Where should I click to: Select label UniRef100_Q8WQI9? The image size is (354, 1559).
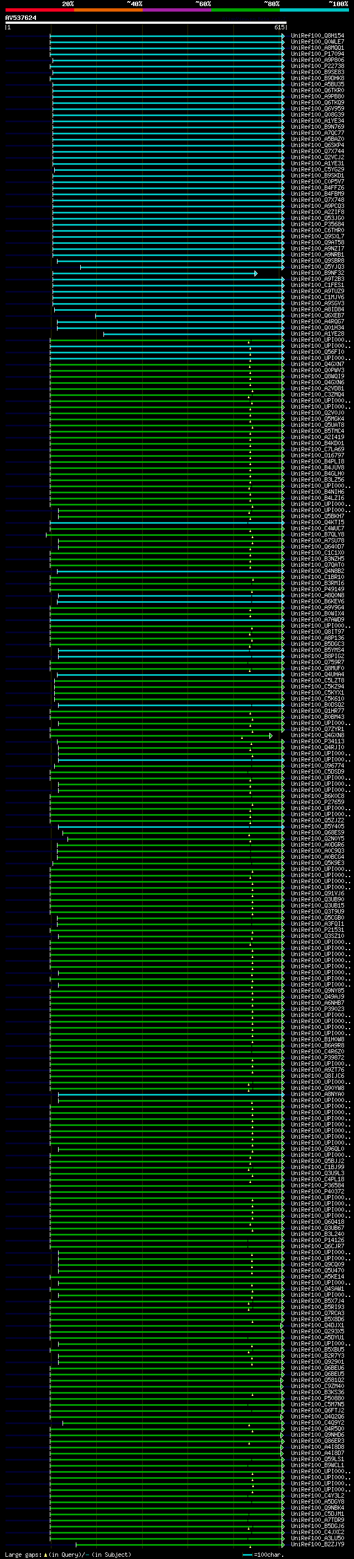317,377
